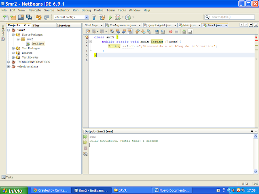Expand the Libraries node
This screenshot has width=259, height=194.
coord(13,53)
